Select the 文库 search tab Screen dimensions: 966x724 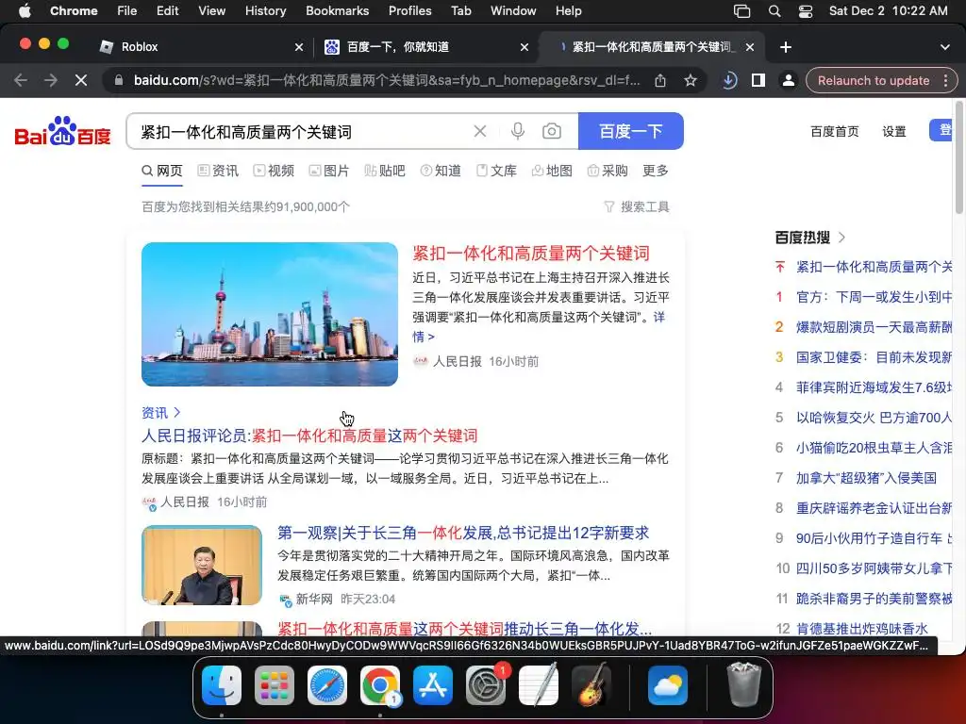point(496,171)
